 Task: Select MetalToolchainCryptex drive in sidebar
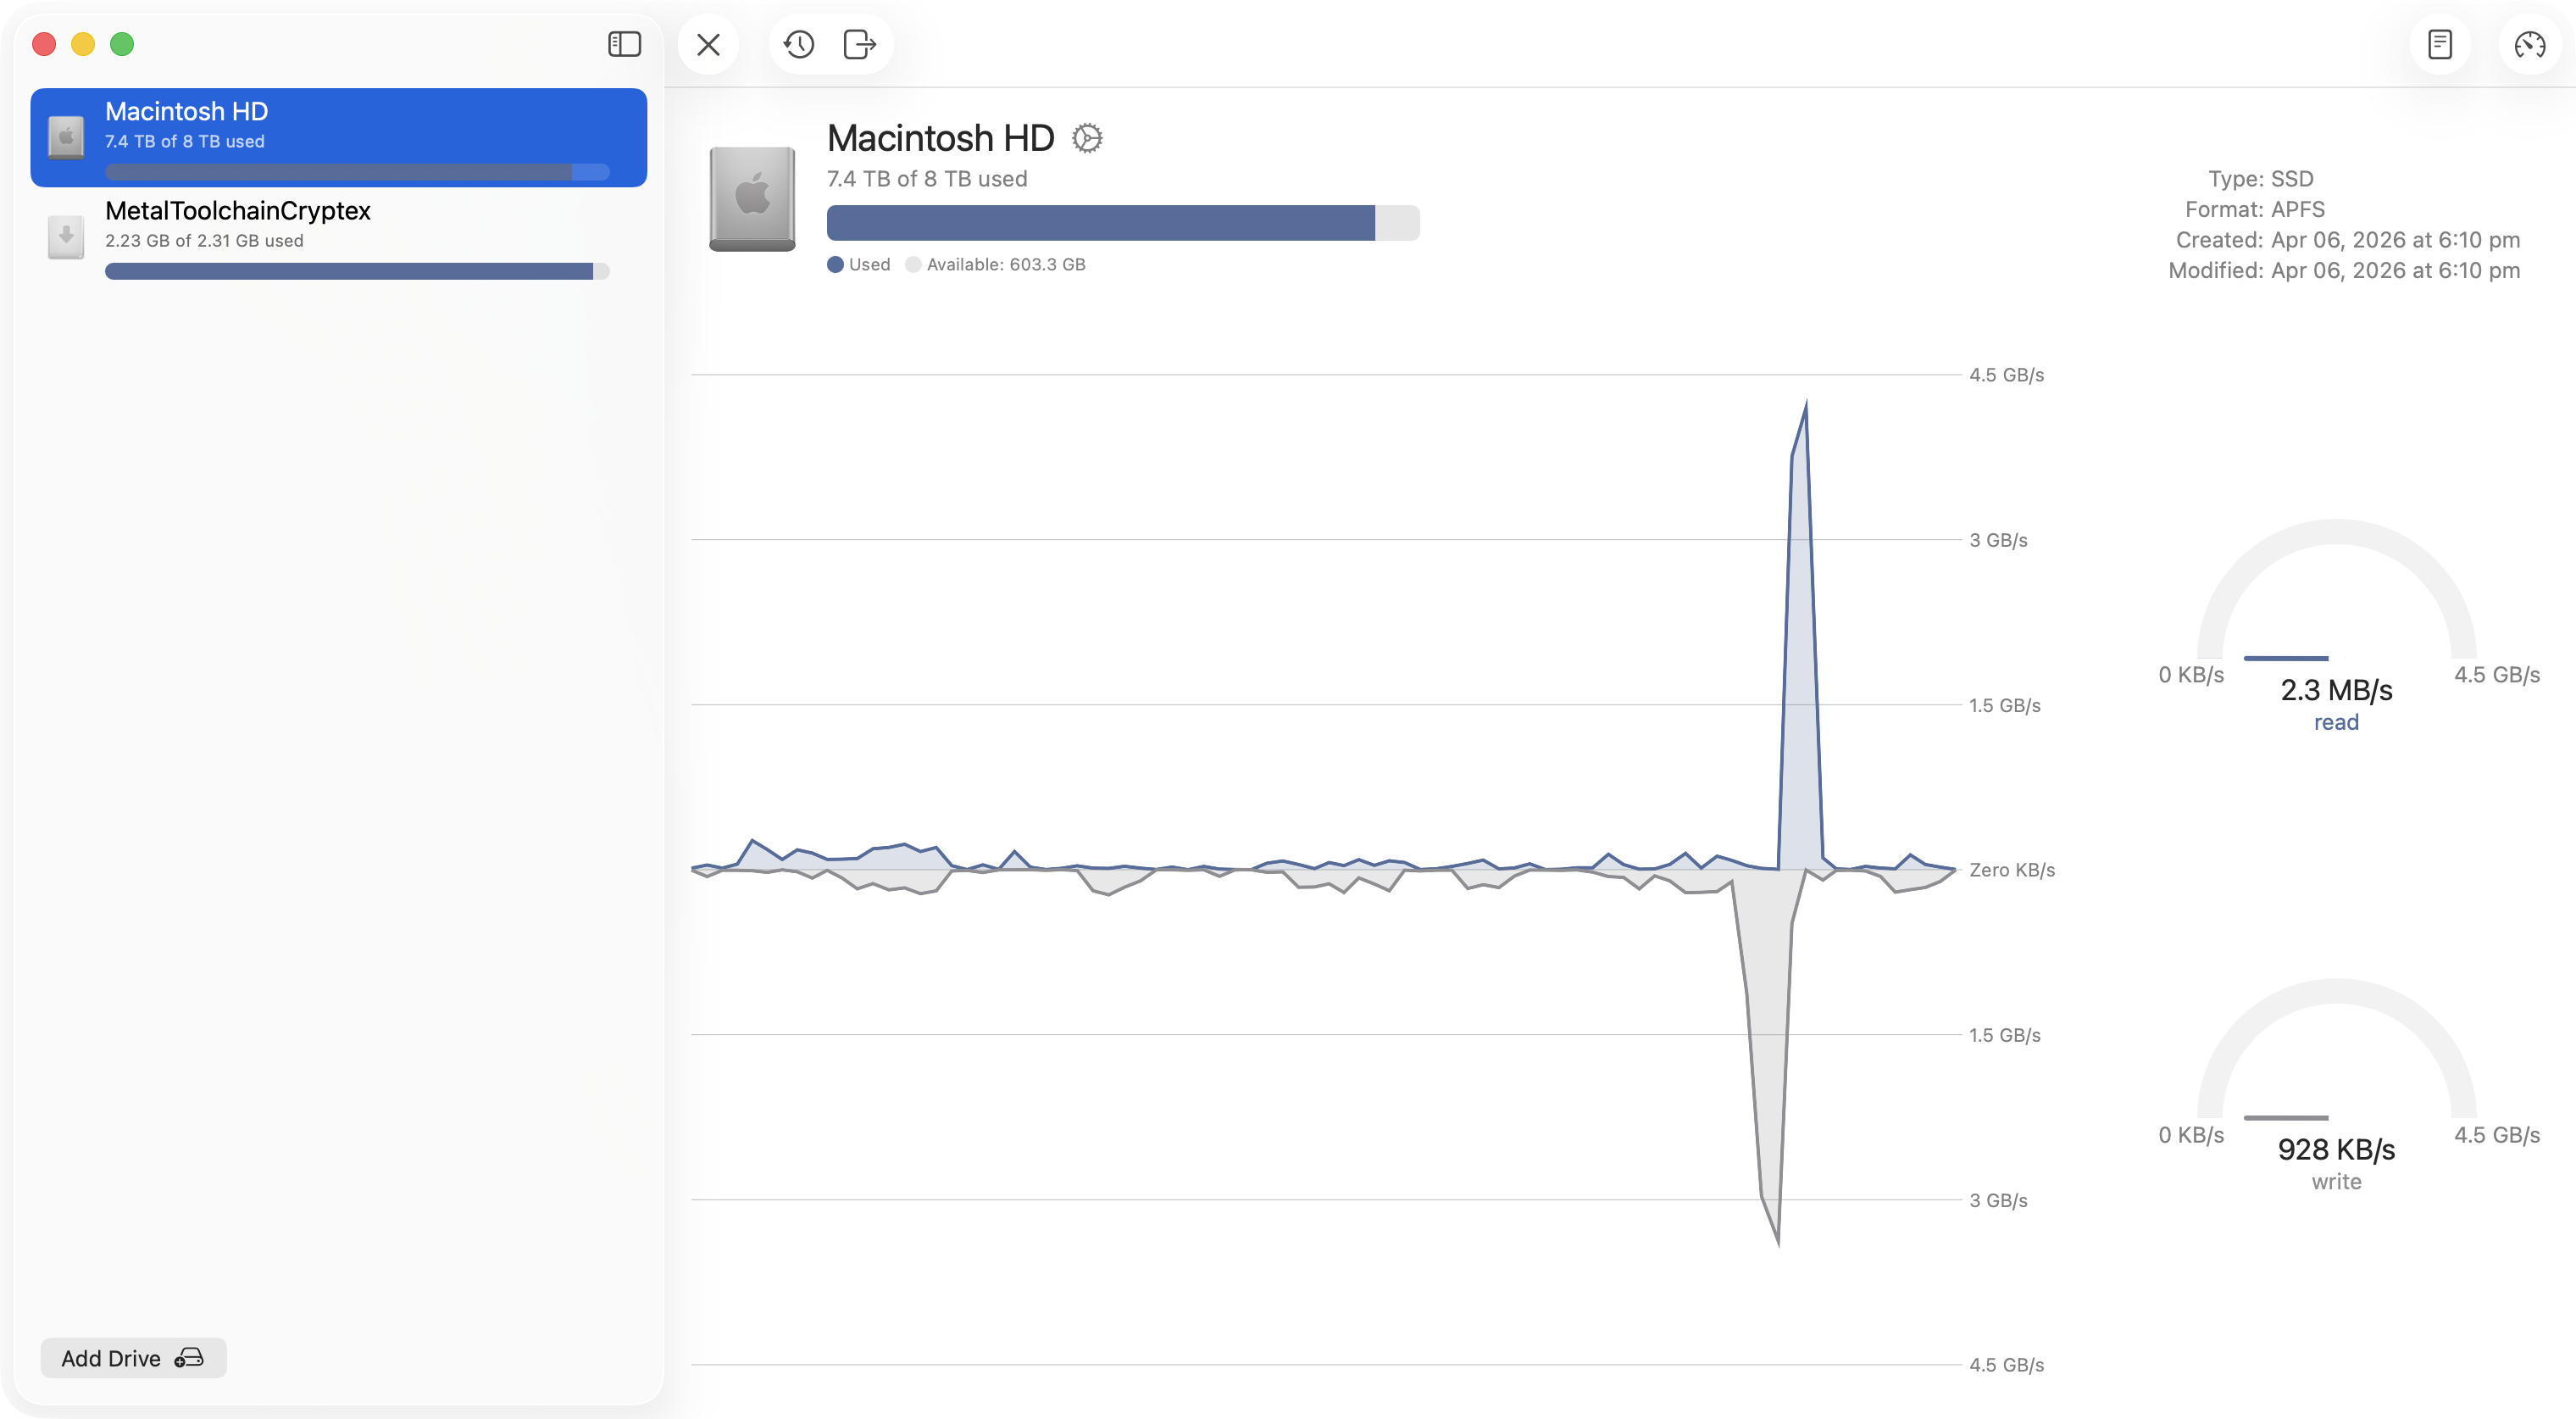tap(338, 236)
